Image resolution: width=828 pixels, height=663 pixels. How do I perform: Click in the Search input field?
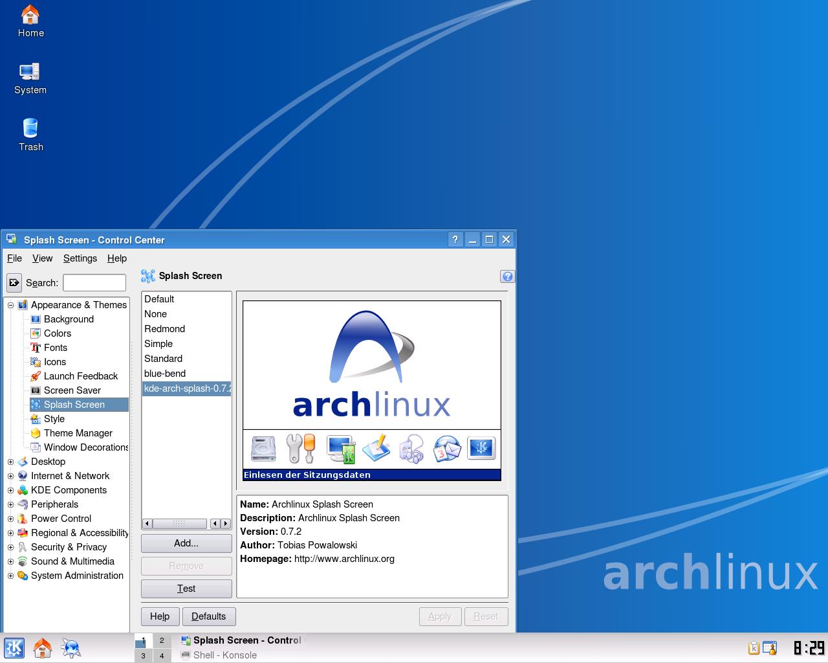click(94, 283)
